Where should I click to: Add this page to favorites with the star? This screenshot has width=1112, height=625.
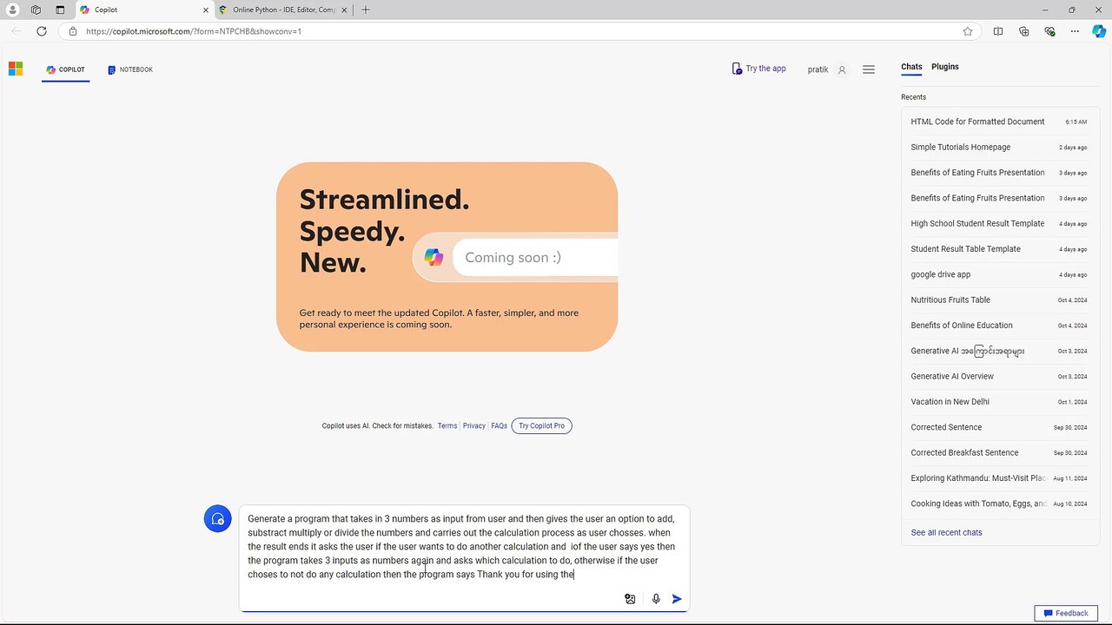(x=968, y=31)
